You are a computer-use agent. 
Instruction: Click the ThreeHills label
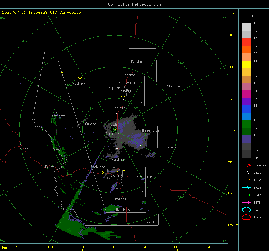150,130
